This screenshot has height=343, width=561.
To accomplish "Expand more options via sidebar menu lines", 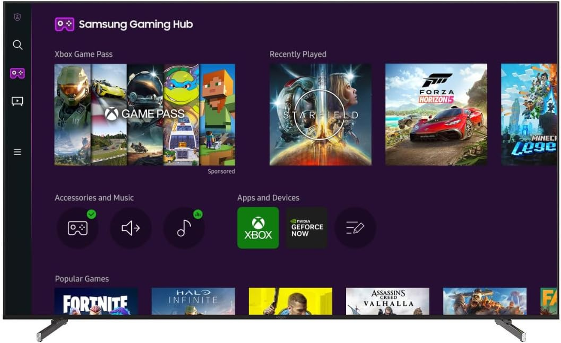I will [17, 152].
